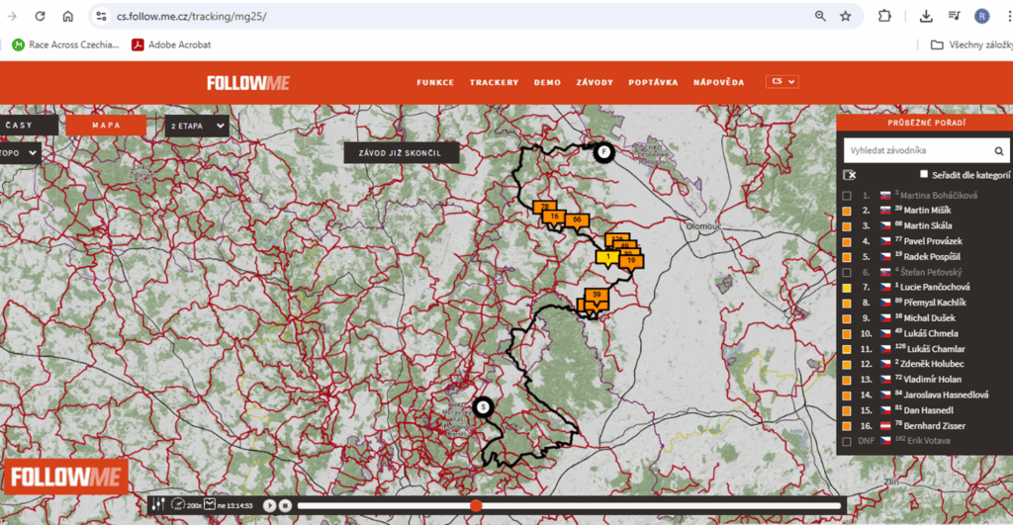1013x525 pixels.
Task: Click racer marker 78 on the map
Action: coord(543,208)
